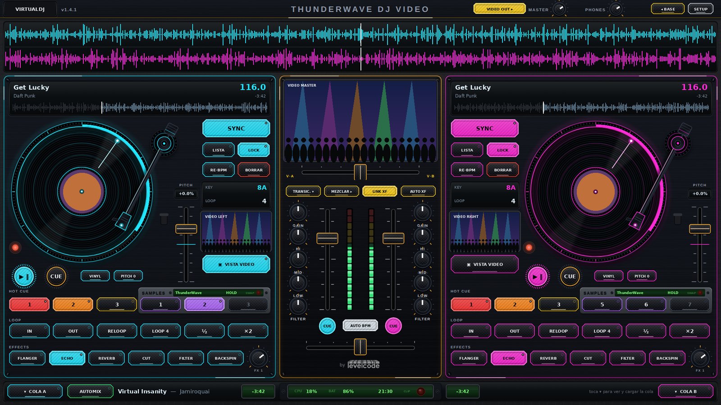
Task: Toggle VINYL mode on right deck
Action: pos(609,276)
